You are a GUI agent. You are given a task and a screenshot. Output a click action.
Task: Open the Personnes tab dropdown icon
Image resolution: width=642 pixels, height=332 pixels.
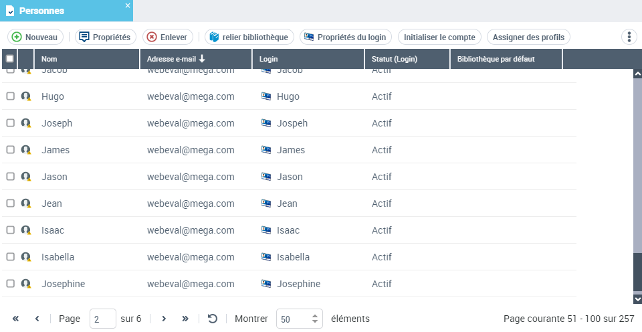(10, 11)
